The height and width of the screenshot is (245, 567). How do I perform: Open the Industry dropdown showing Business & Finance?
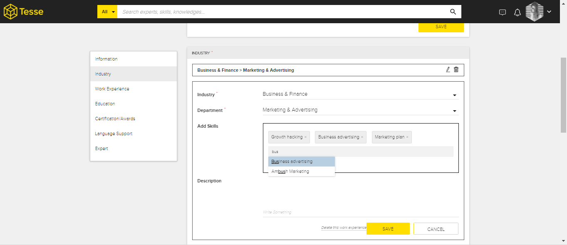(x=361, y=95)
